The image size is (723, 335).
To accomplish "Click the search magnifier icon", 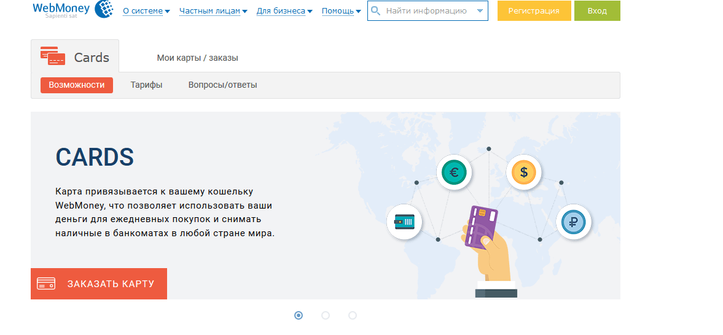I will [376, 10].
